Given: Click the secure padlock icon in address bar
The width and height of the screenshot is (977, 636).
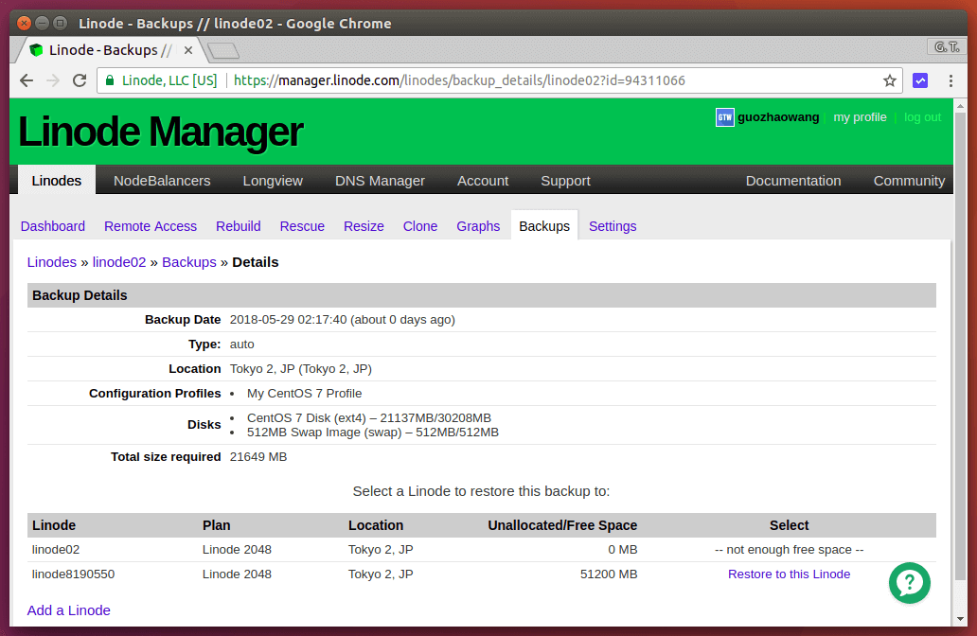Looking at the screenshot, I should (x=110, y=80).
